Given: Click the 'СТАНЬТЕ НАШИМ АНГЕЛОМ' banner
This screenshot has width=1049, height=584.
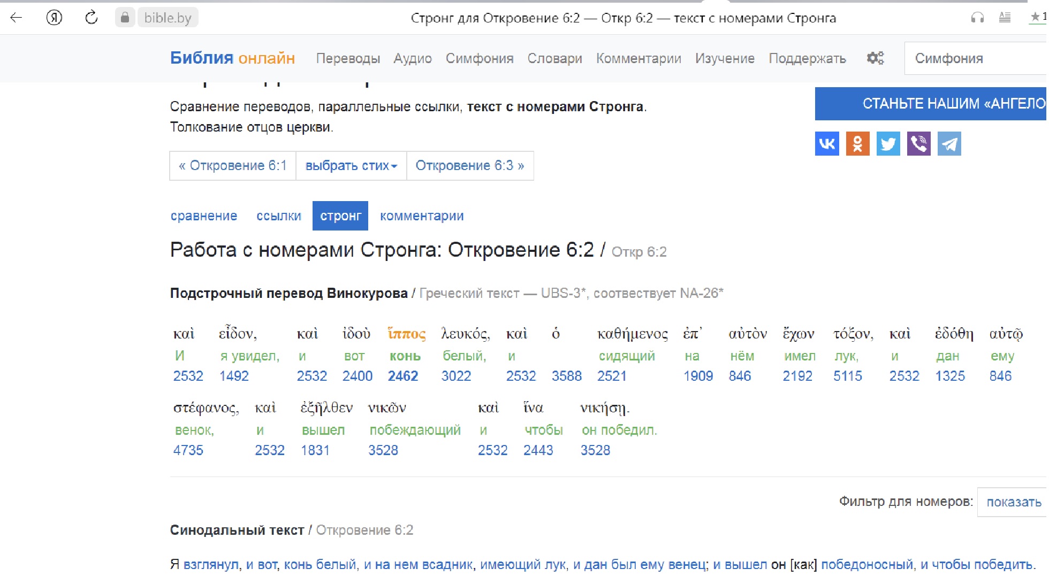Looking at the screenshot, I should (931, 104).
